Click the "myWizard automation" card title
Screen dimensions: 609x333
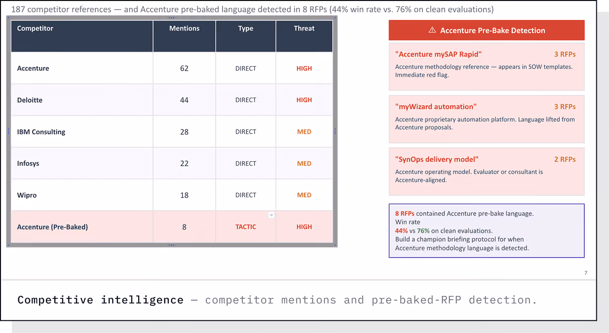click(x=436, y=107)
